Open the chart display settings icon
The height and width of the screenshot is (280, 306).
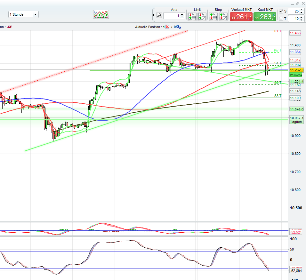click(101, 14)
